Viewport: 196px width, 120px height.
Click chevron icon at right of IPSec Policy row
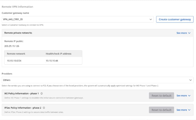tap(189, 110)
